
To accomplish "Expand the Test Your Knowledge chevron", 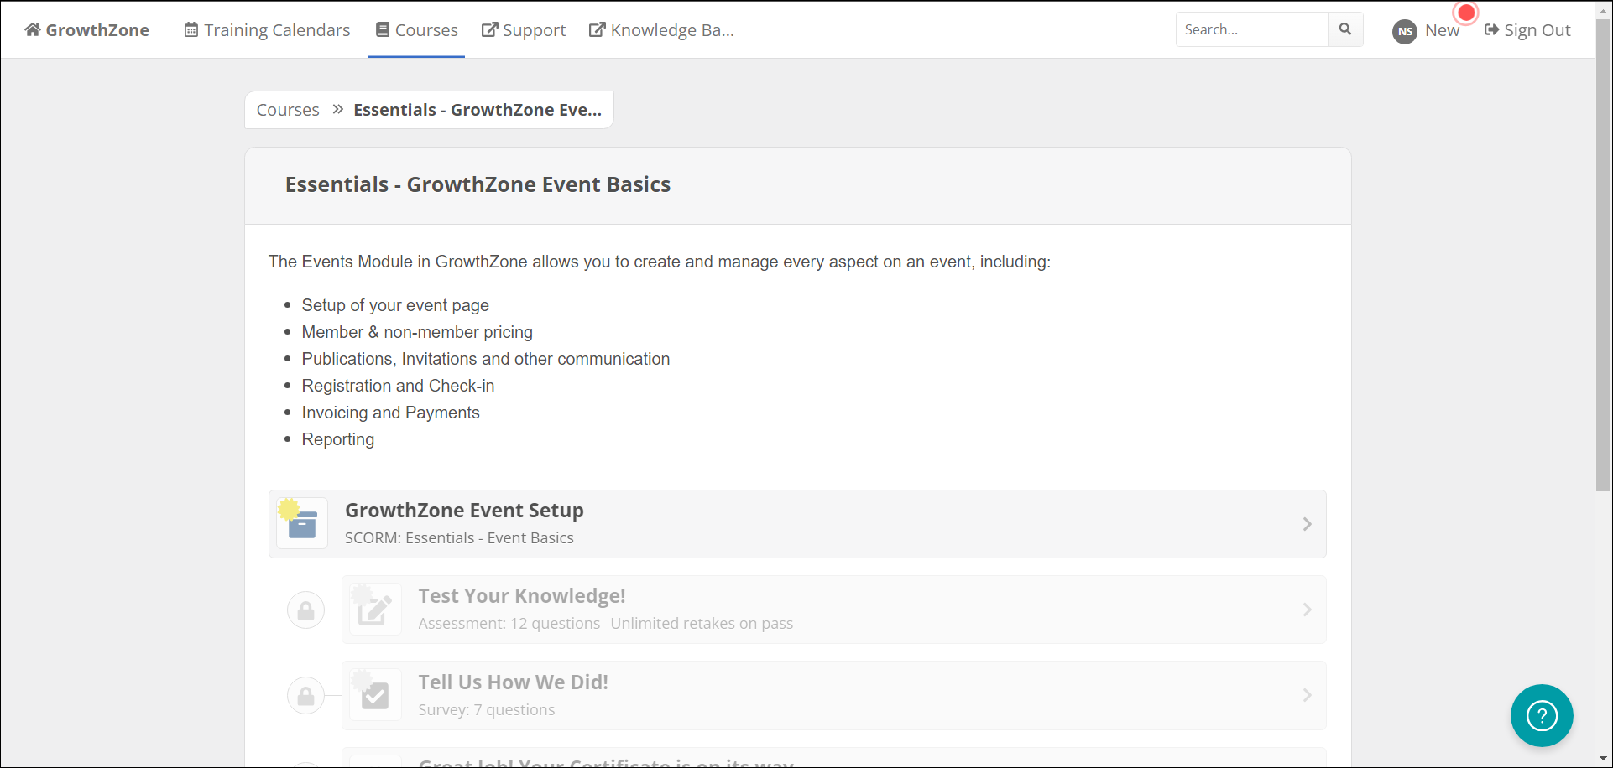I will [x=1307, y=610].
